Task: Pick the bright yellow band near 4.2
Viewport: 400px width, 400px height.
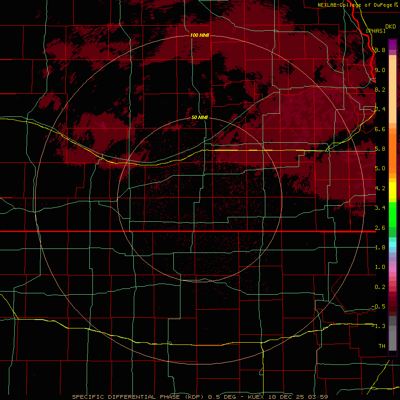Action: pos(392,190)
